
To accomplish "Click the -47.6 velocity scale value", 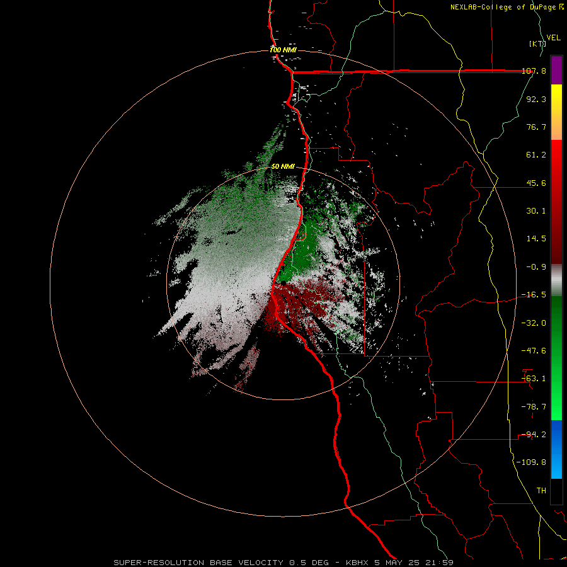I will [x=534, y=351].
